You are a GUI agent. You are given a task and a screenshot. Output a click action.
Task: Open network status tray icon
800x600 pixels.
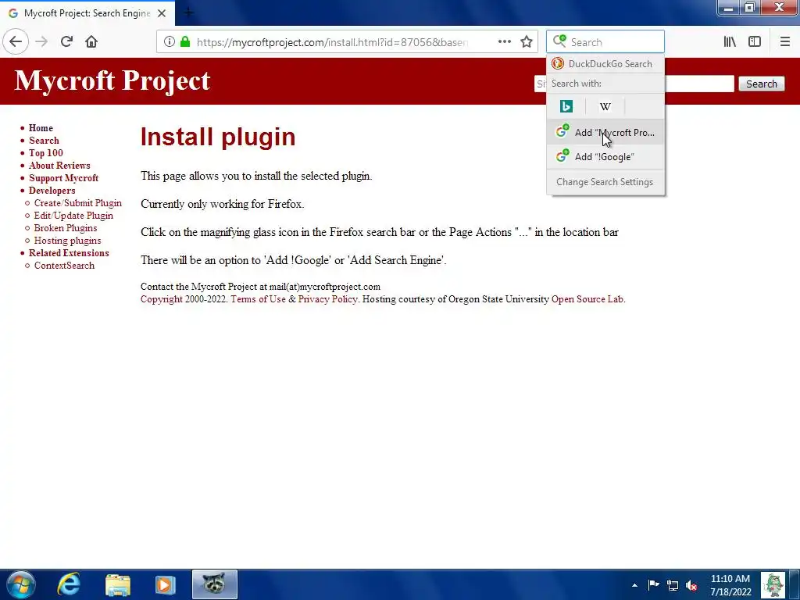coord(673,585)
